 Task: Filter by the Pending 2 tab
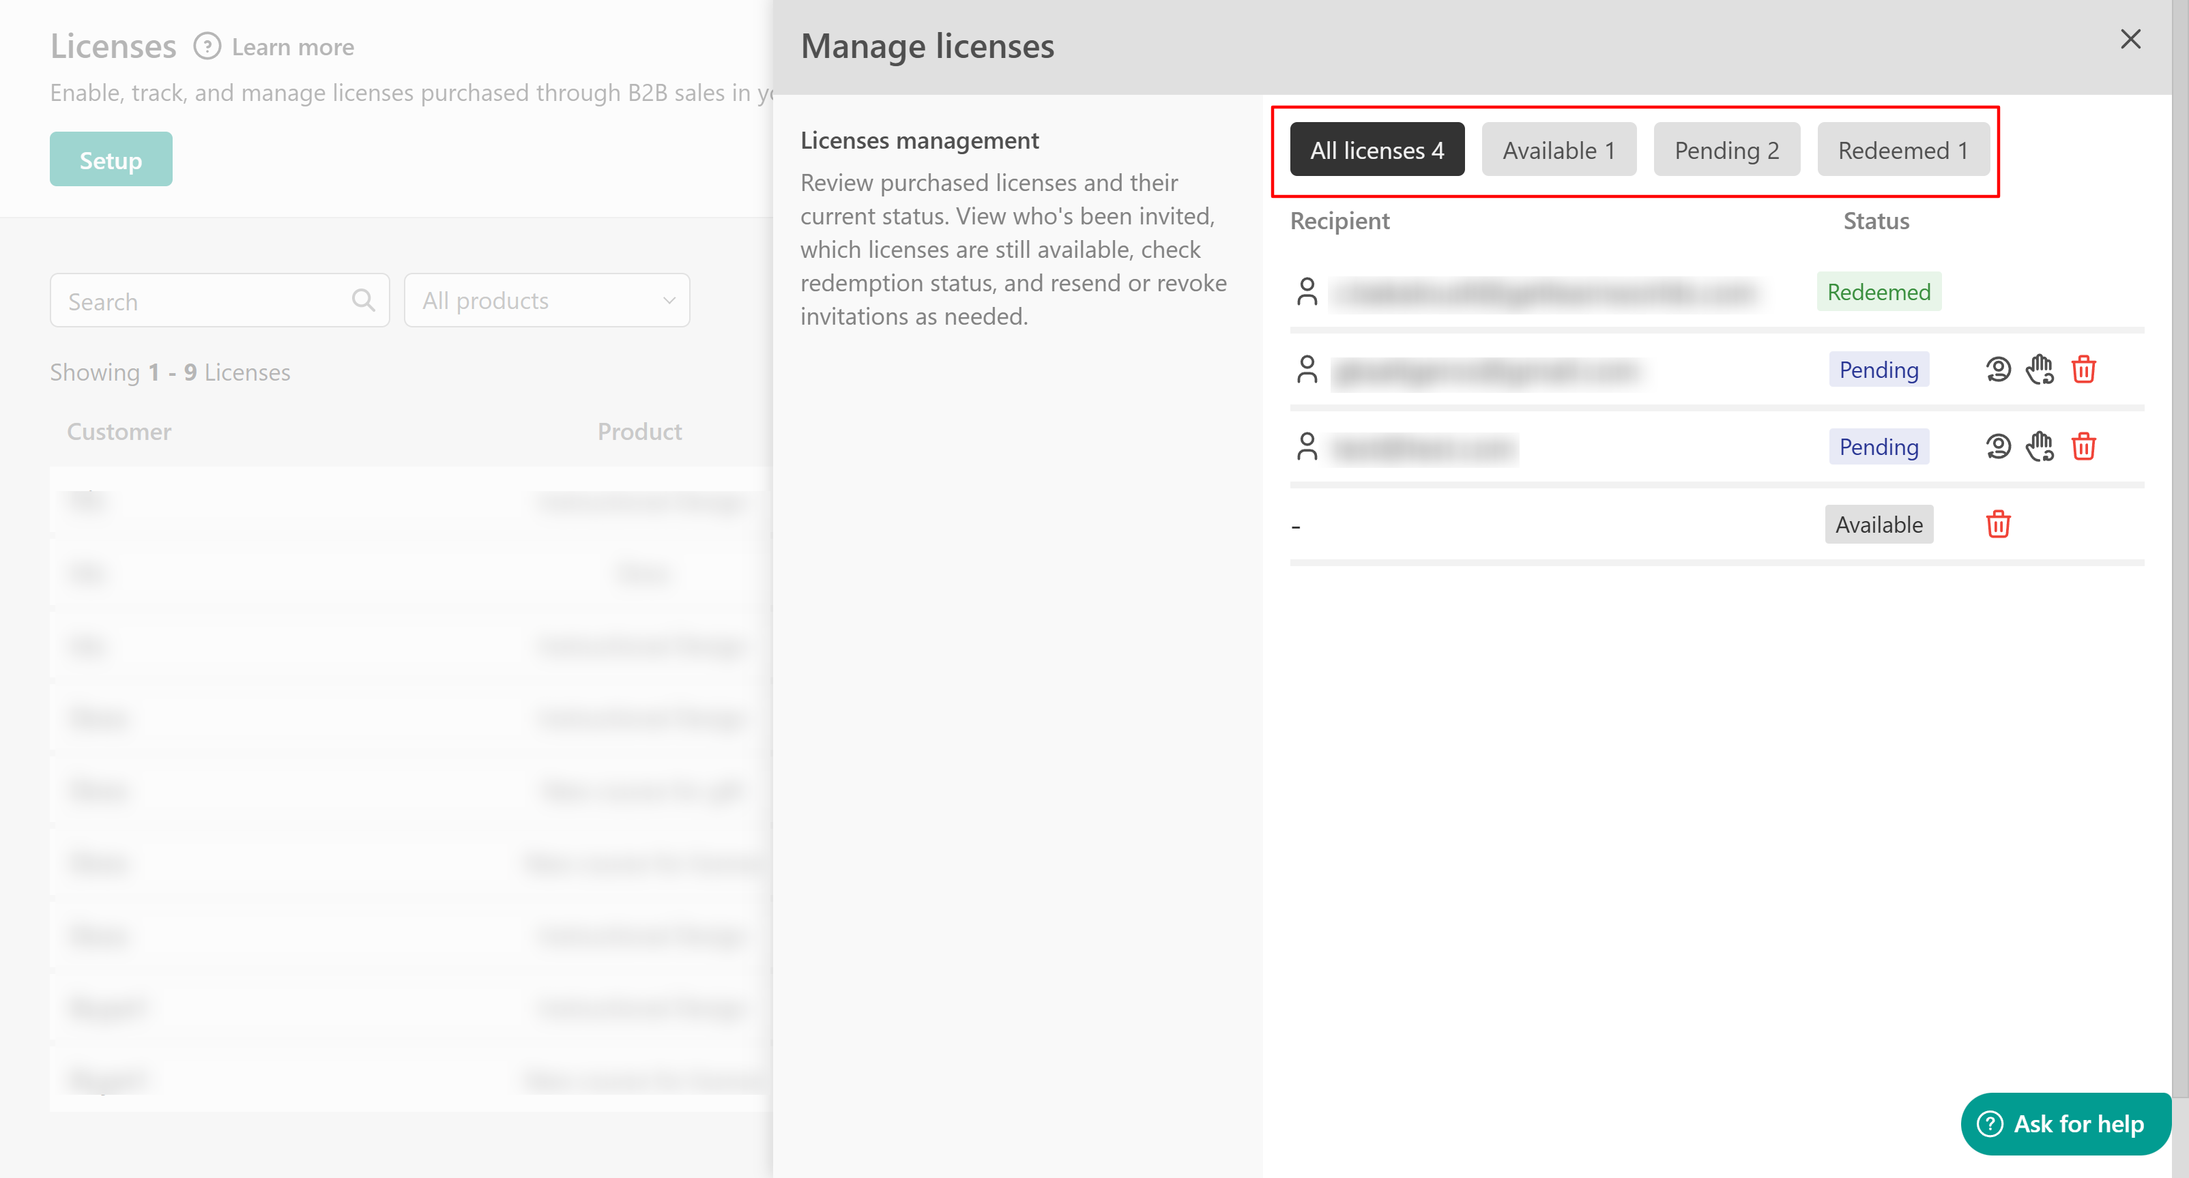click(x=1726, y=149)
